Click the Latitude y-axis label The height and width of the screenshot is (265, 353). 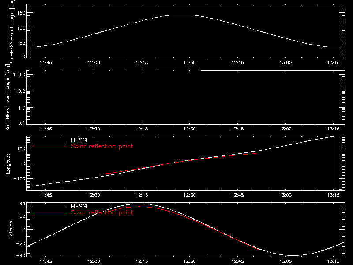(x=11, y=230)
